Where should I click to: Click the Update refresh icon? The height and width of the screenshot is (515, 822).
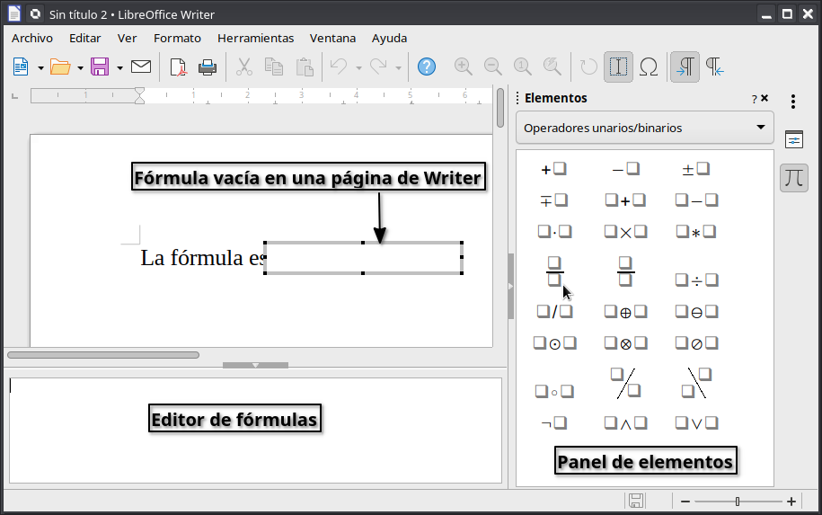(588, 67)
